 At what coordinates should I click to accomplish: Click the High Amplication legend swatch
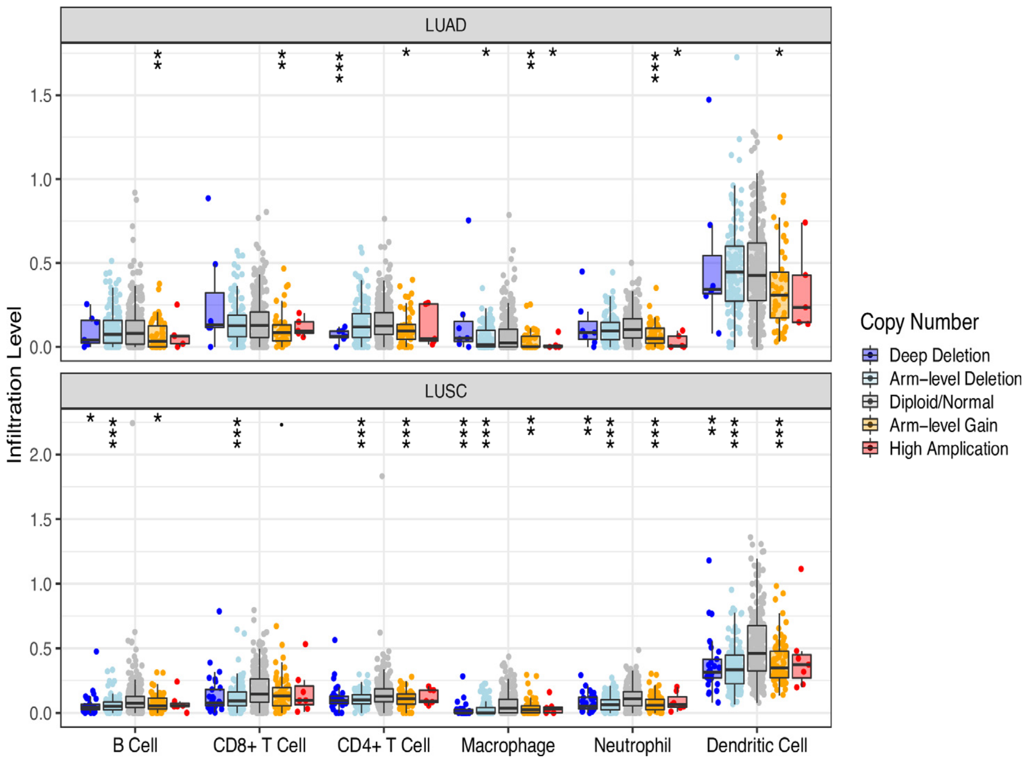[870, 448]
